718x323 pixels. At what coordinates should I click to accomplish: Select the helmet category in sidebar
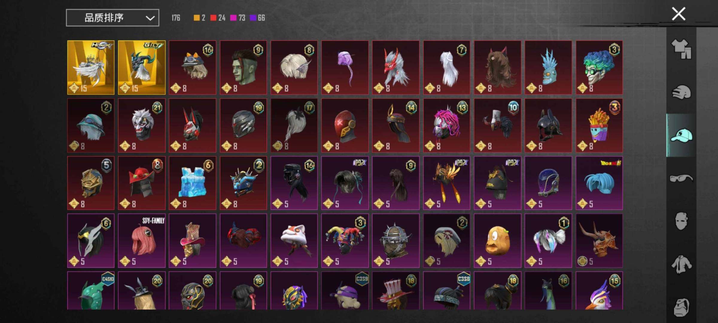tap(681, 92)
